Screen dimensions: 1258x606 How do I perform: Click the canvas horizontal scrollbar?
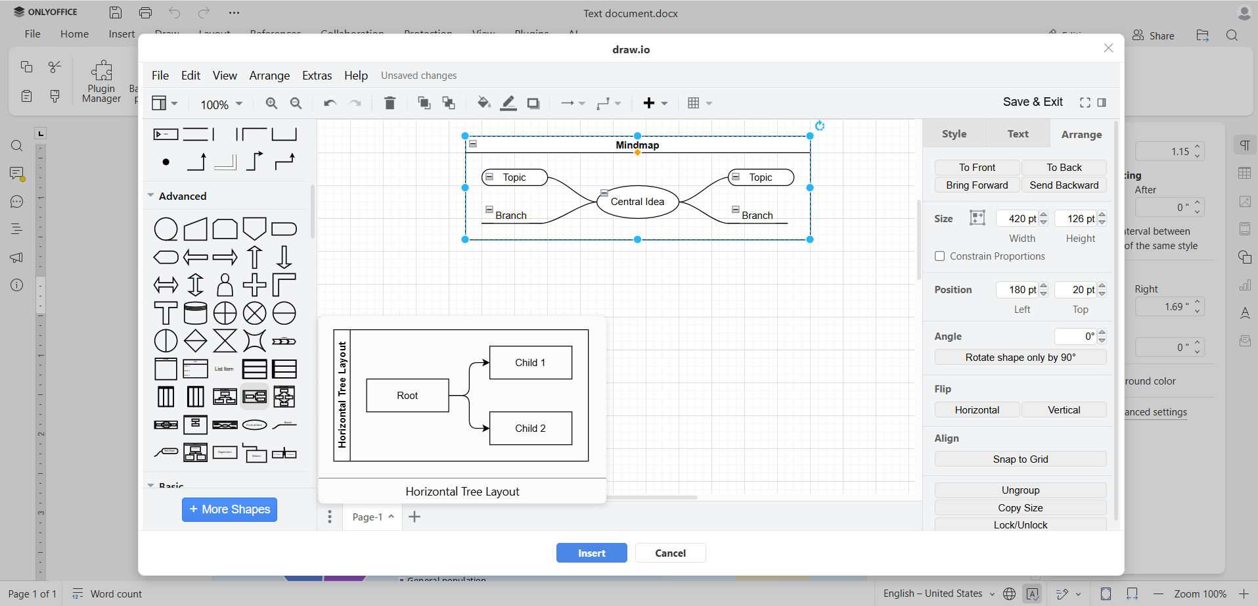pos(652,498)
